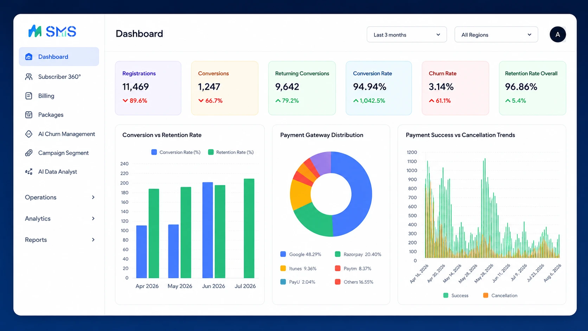Expand the Analytics chevron
This screenshot has width=588, height=331.
(x=93, y=218)
